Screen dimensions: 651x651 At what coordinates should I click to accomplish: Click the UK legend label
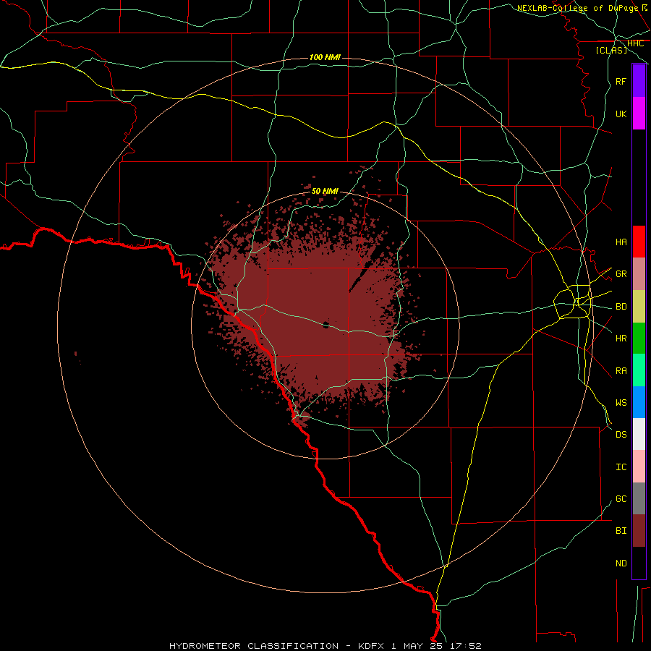[x=621, y=114]
